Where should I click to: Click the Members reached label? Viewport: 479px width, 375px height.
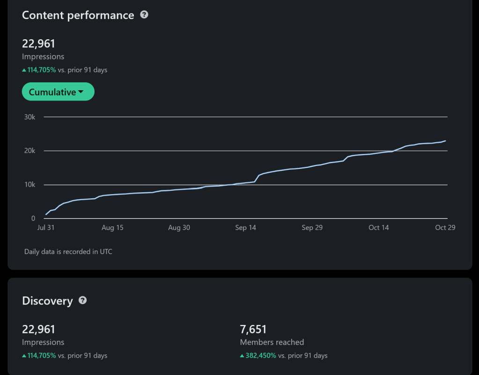(272, 342)
